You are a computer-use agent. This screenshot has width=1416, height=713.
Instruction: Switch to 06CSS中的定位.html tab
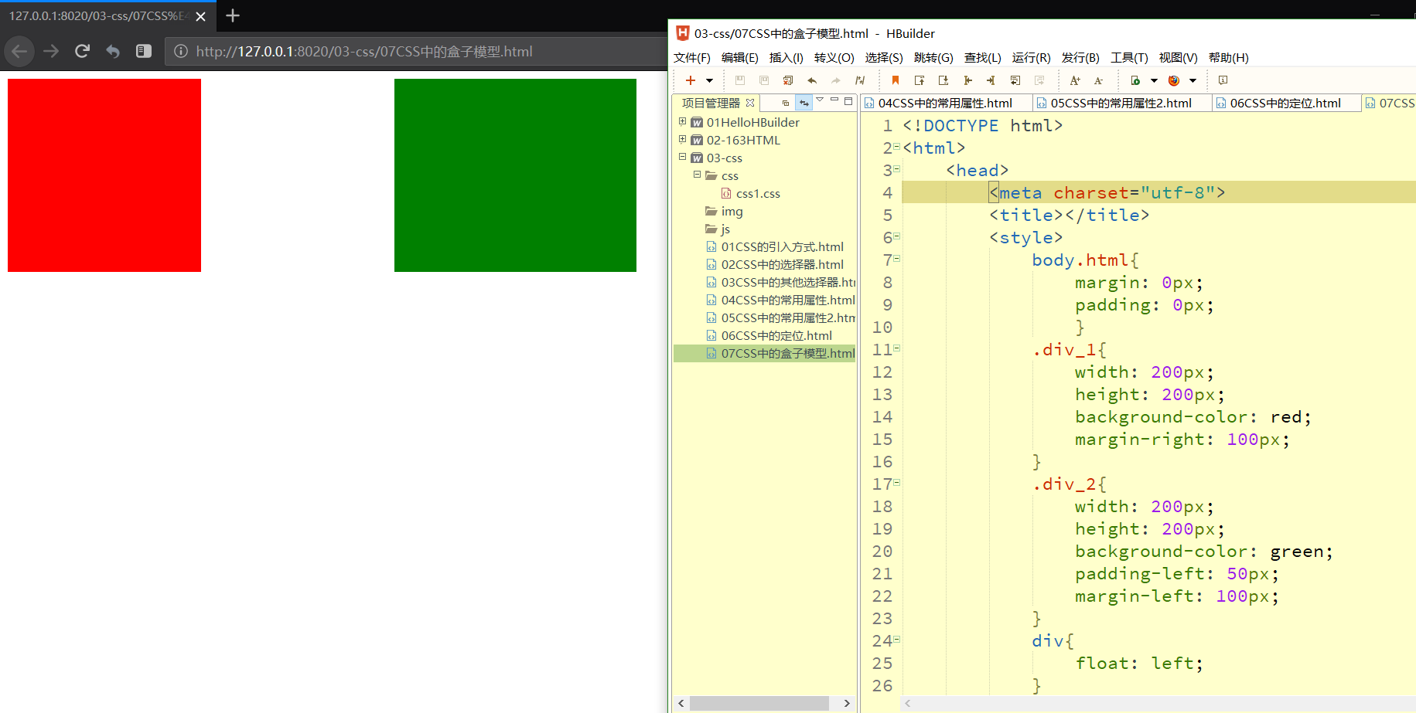[x=1285, y=103]
